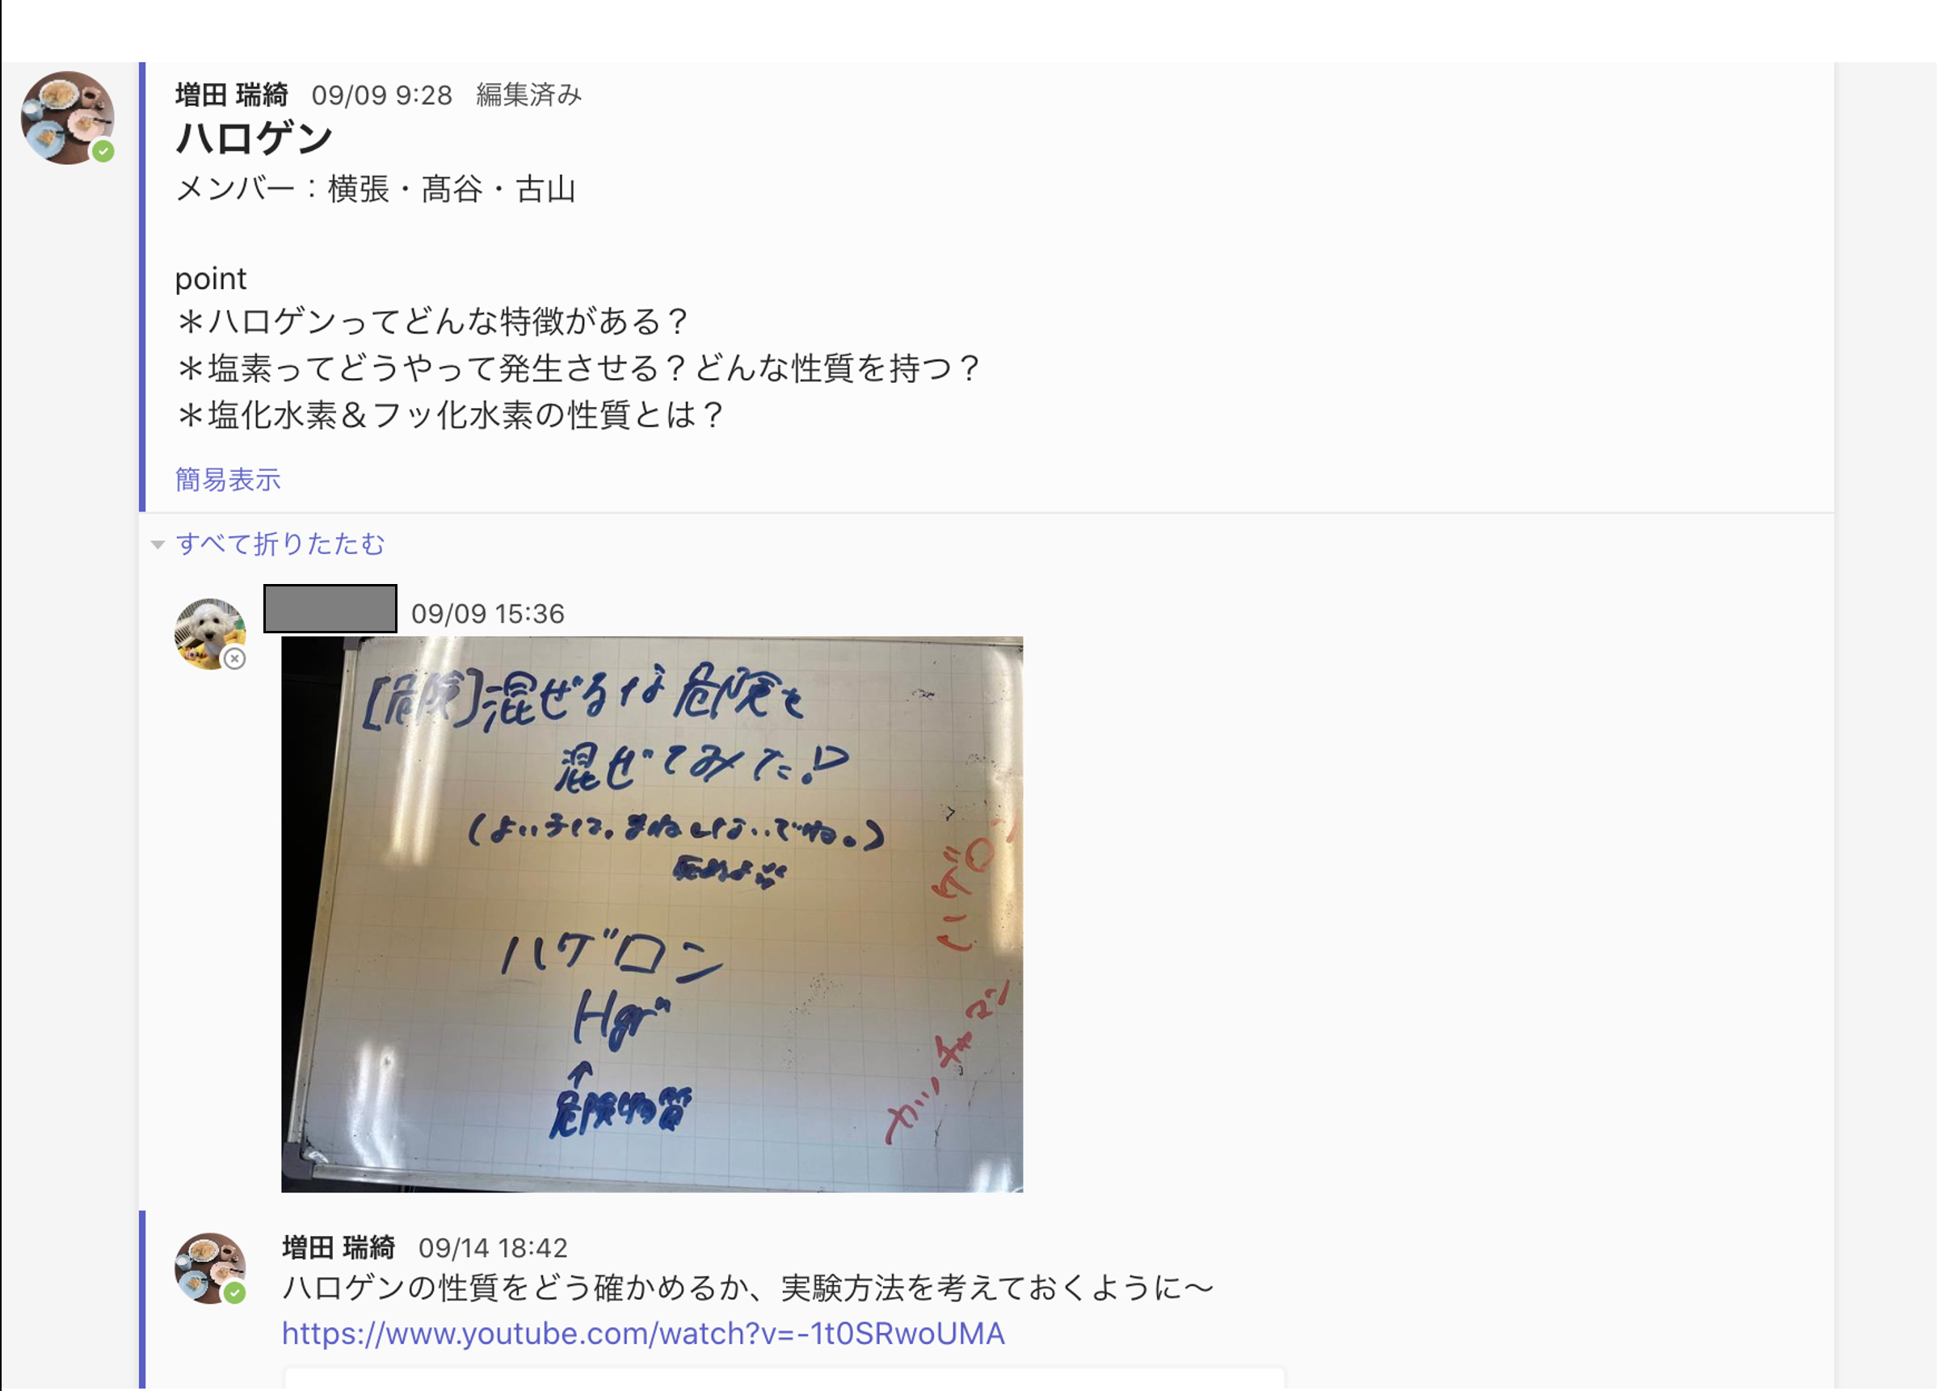Screen dimensions: 1939x1391
Task: Open the YouTube watch link
Action: 644,1334
